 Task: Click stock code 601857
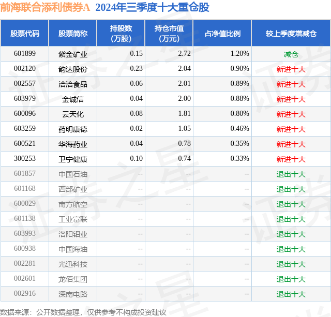click(x=25, y=173)
